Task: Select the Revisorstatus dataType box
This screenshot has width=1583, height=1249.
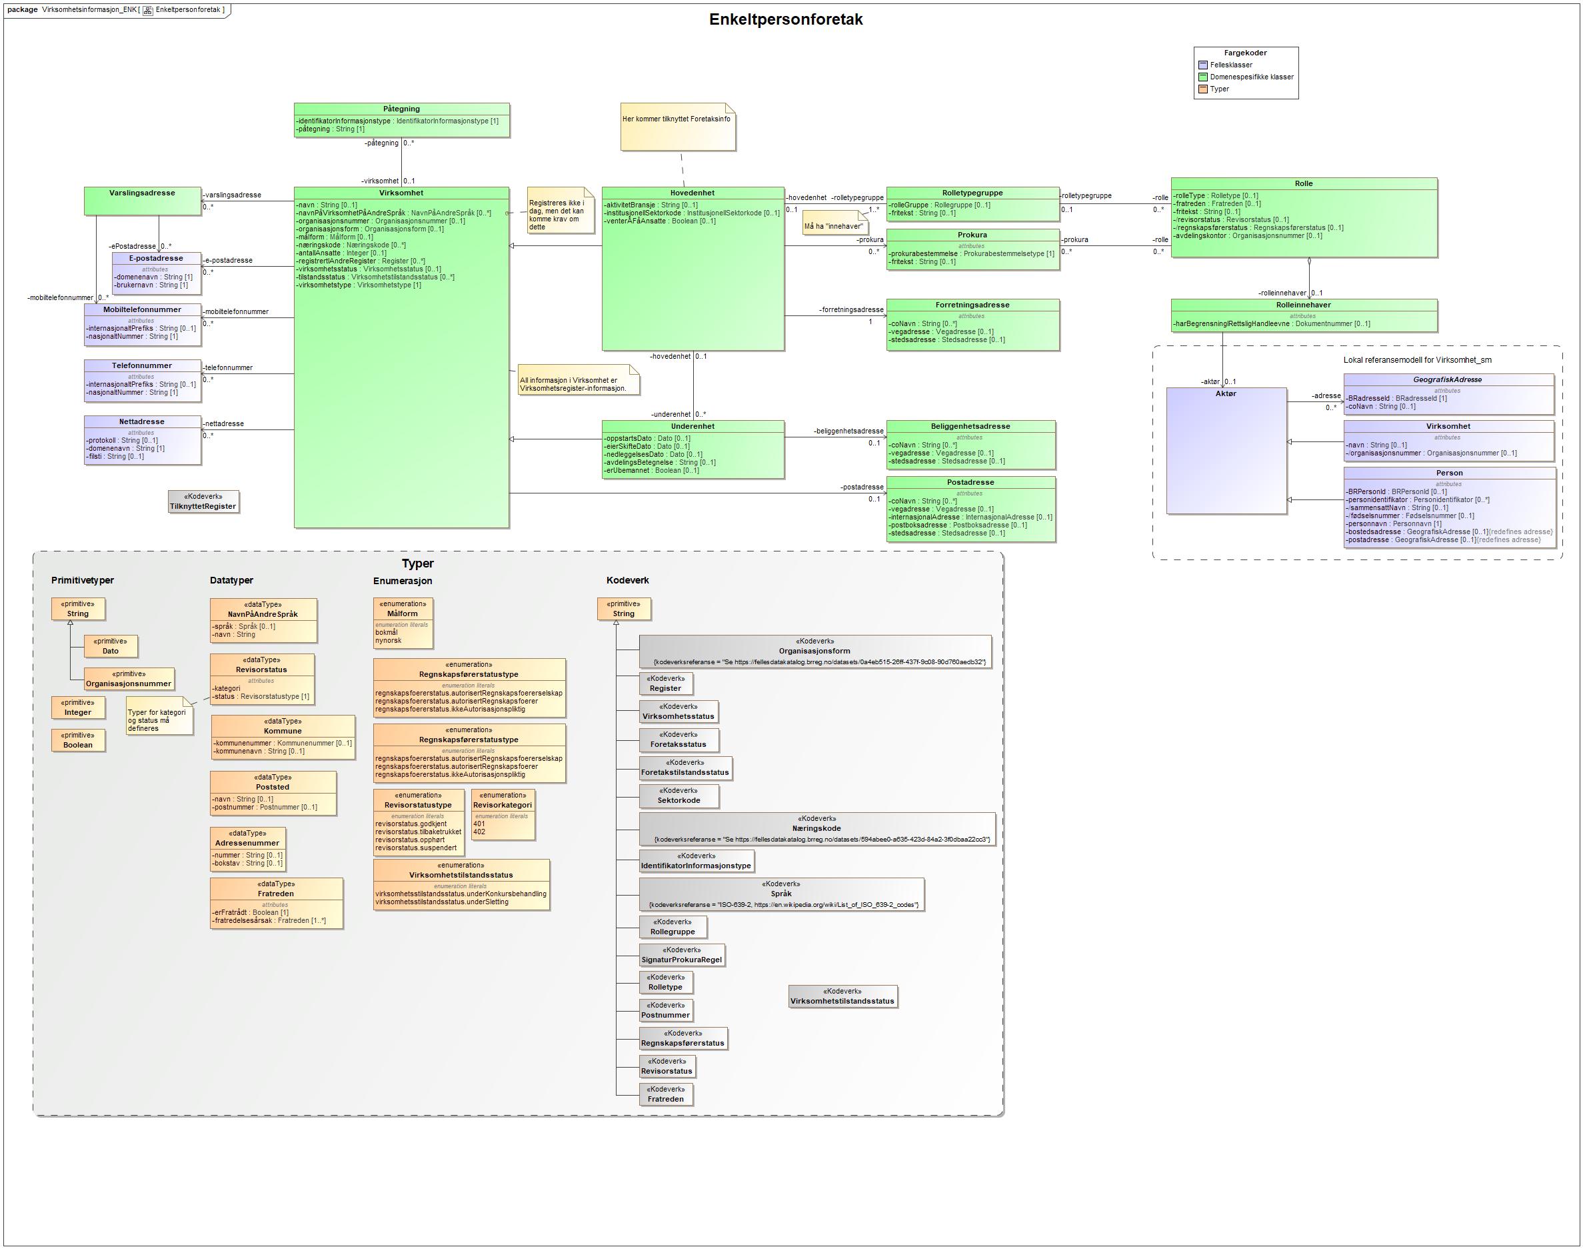Action: point(262,680)
